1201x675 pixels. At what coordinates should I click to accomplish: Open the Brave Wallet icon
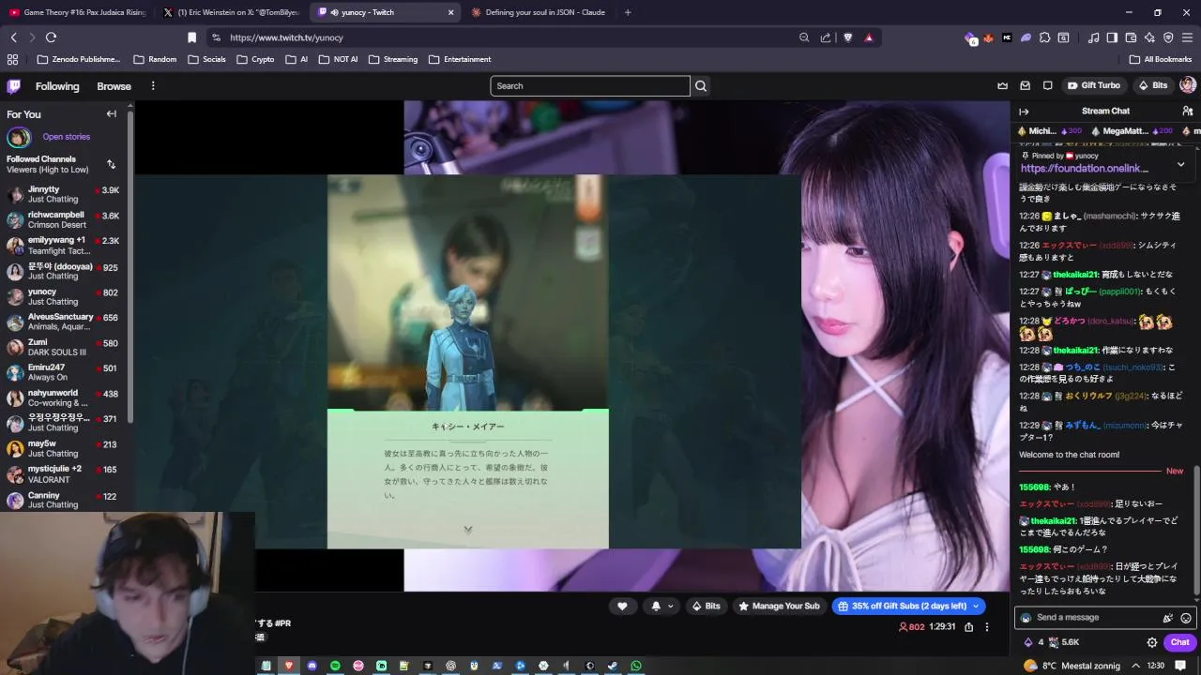(1131, 37)
